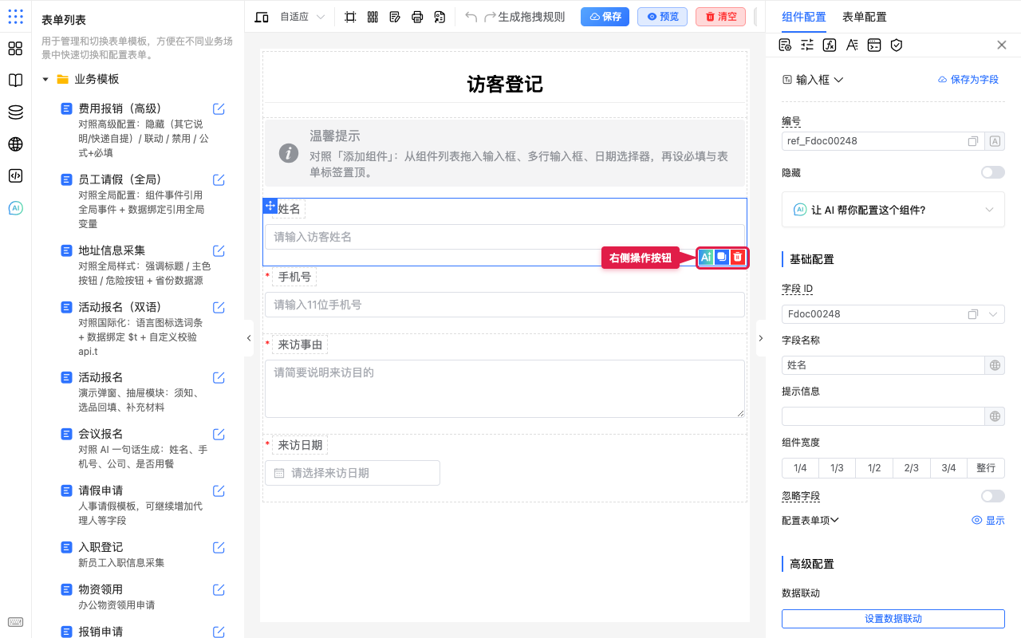
Task: Open the components grid sidebar icon
Action: pyautogui.click(x=15, y=49)
